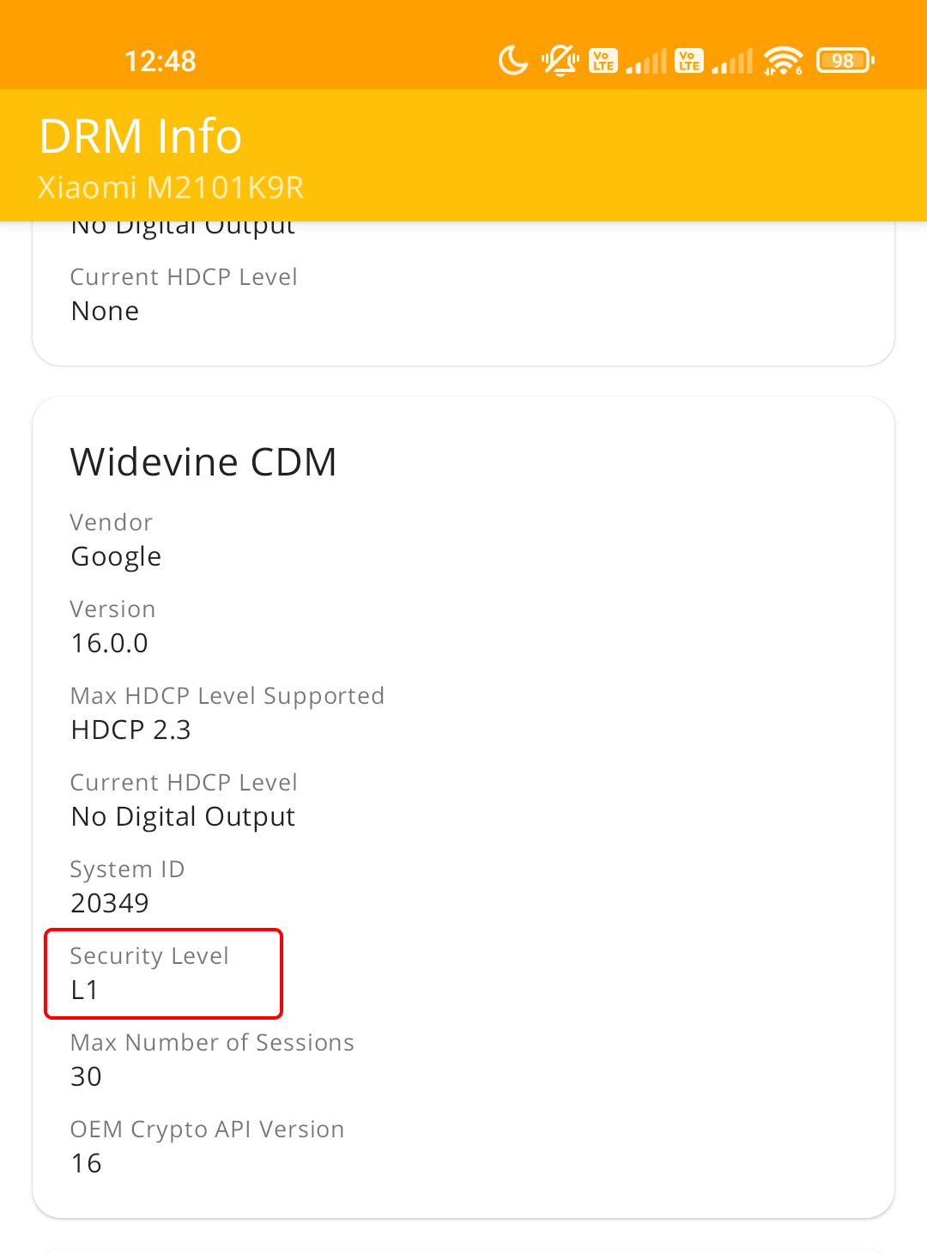
Task: Tap the second SIM signal bars
Action: (x=732, y=61)
